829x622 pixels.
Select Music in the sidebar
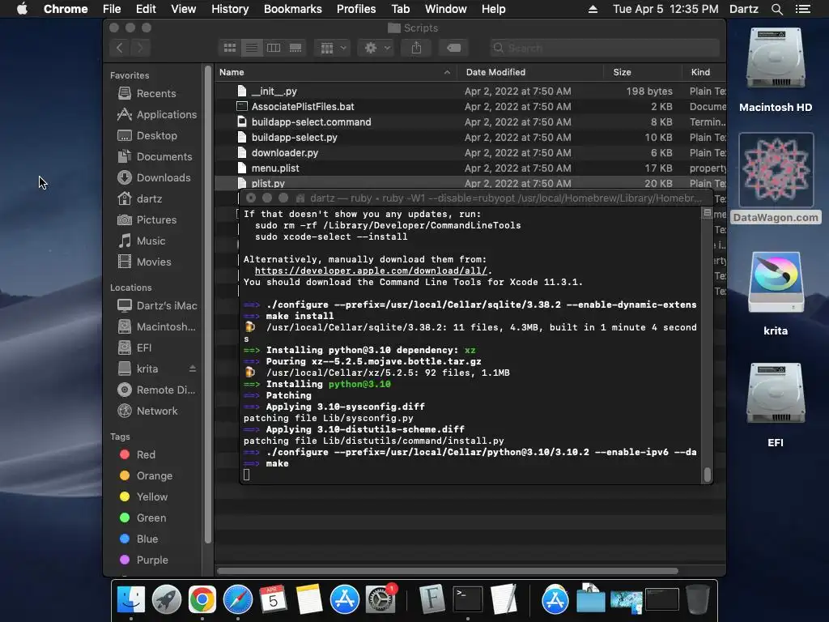click(142, 241)
